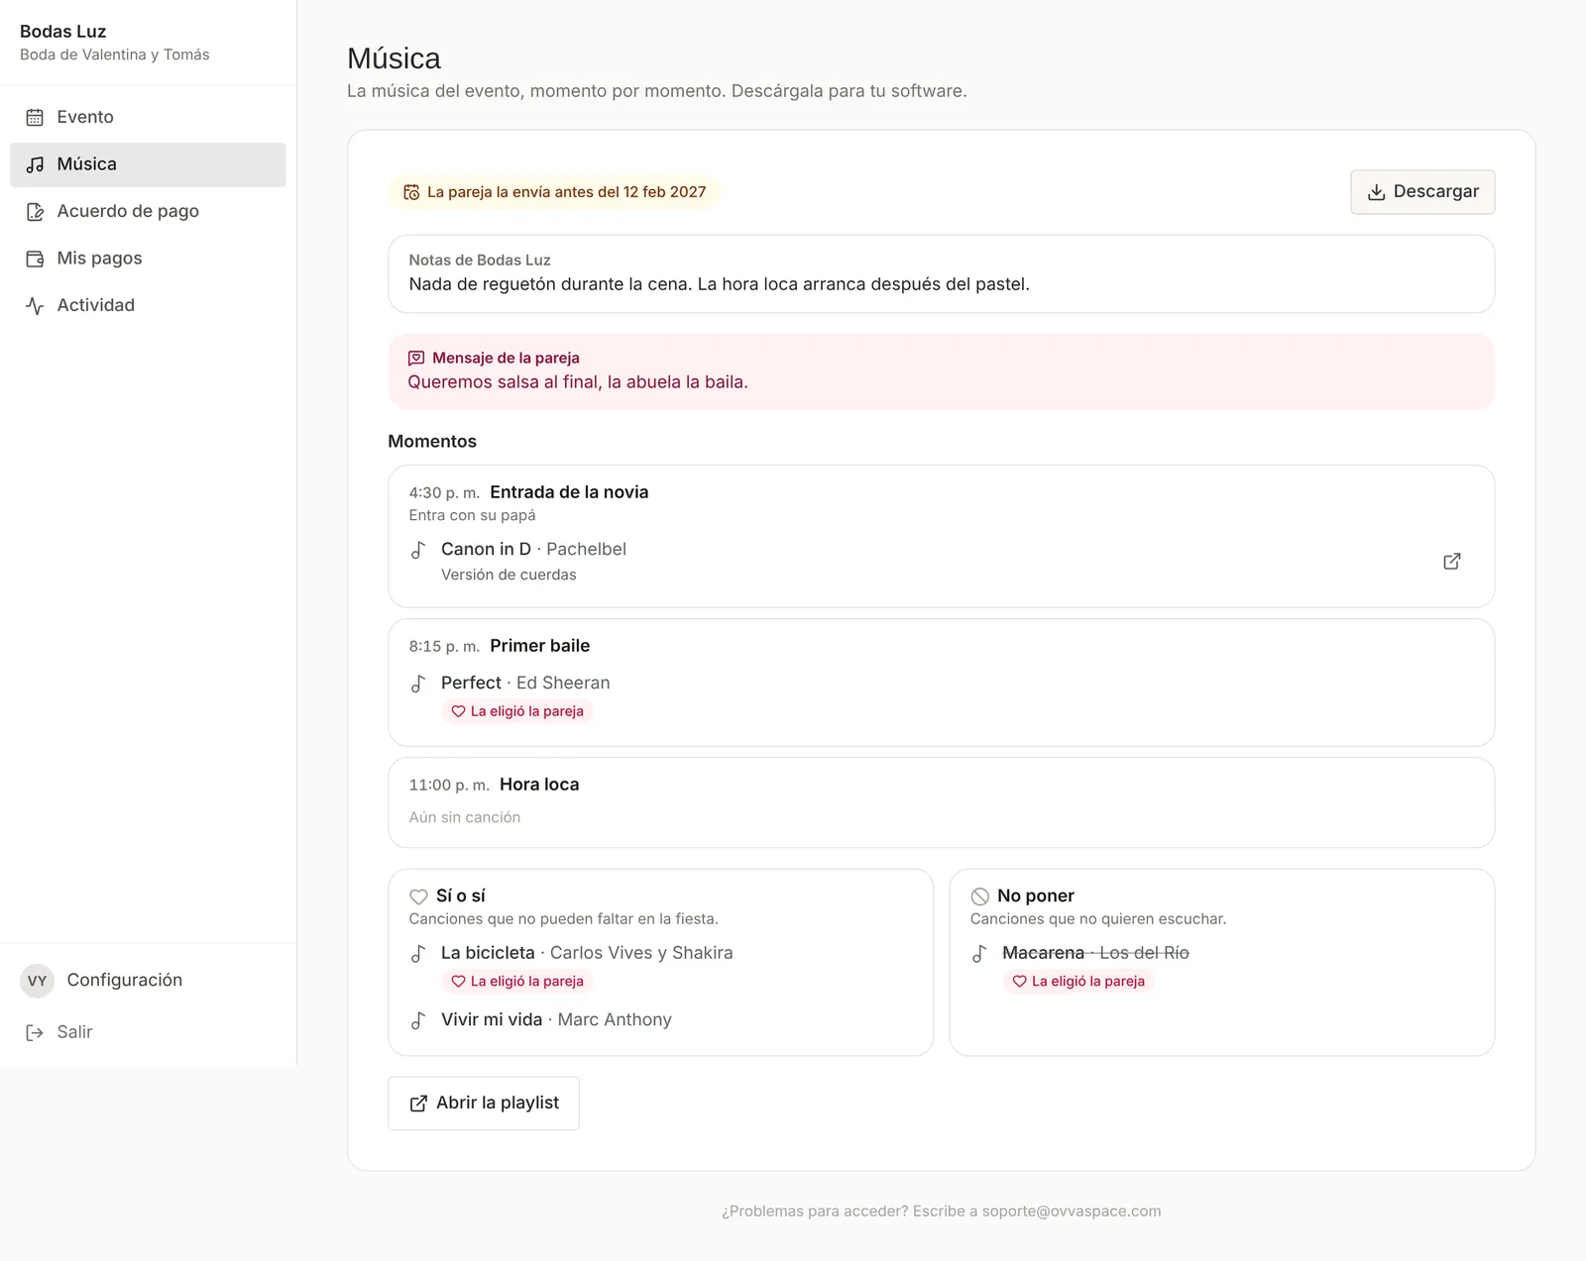This screenshot has height=1261, width=1586.
Task: Click 'La eligió la pareja' tag under Perfect
Action: 516,711
